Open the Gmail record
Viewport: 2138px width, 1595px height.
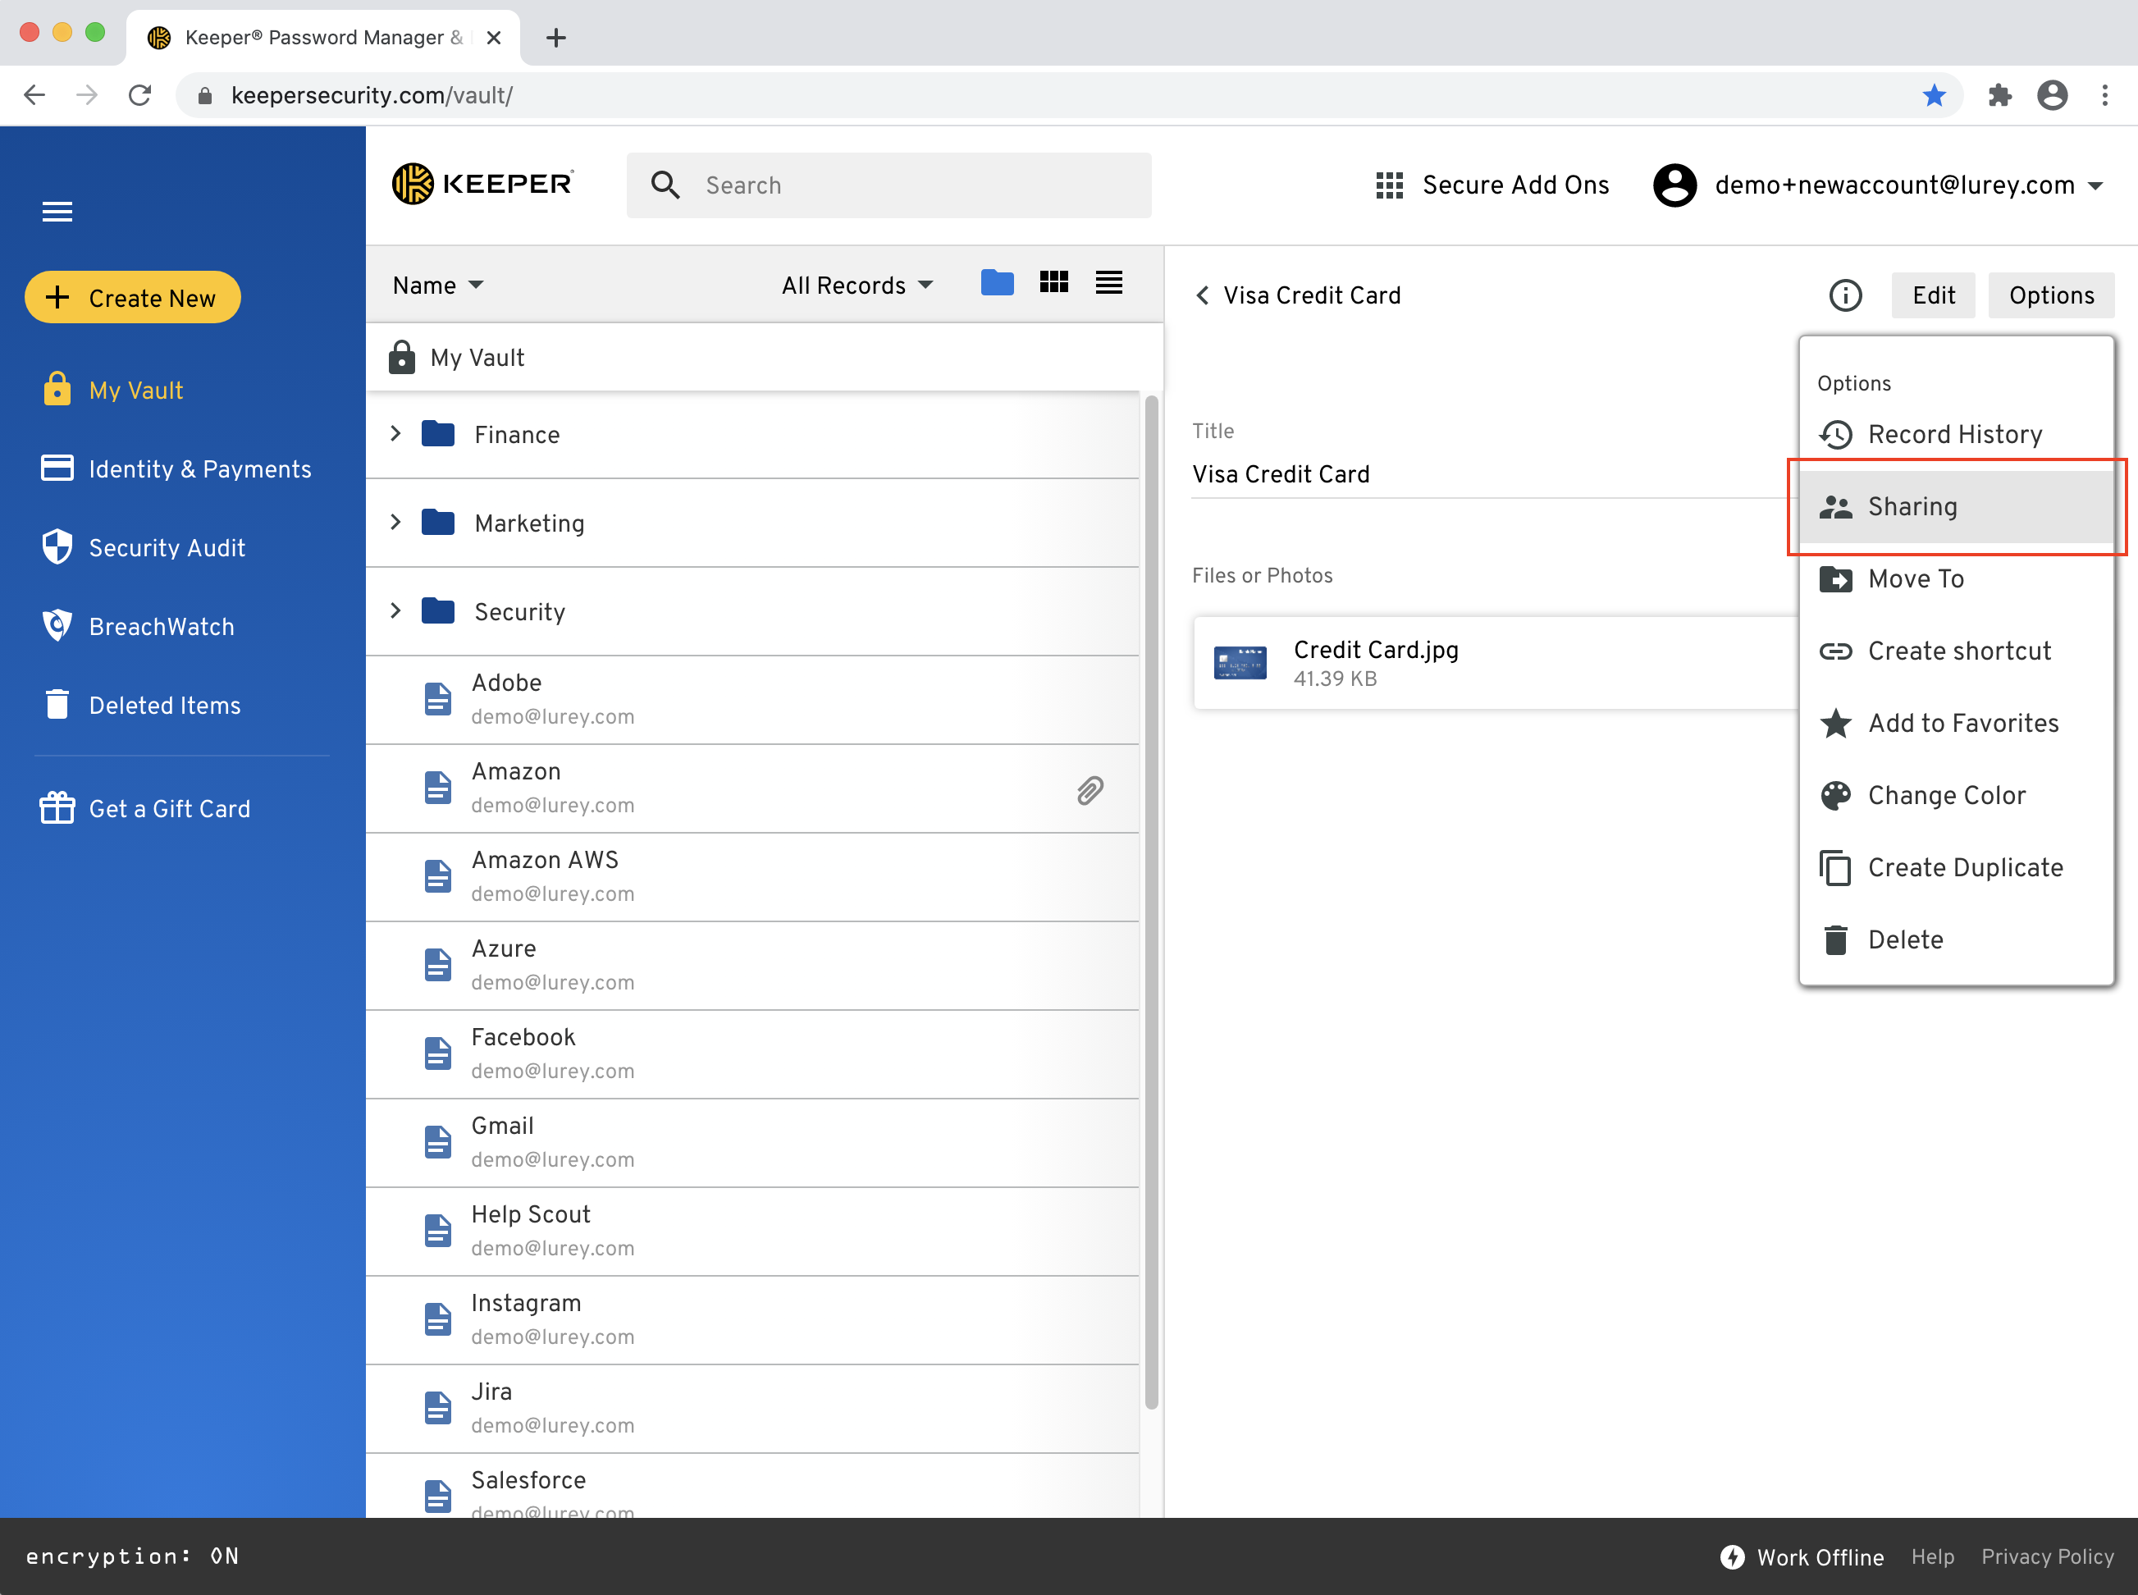coord(753,1143)
